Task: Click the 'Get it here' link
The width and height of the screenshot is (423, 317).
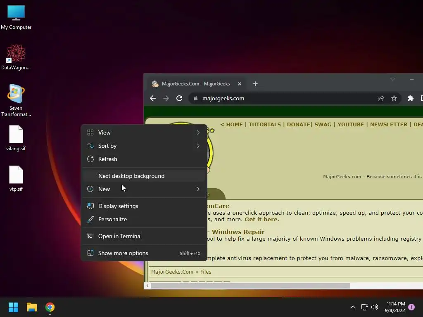Action: click(261, 220)
